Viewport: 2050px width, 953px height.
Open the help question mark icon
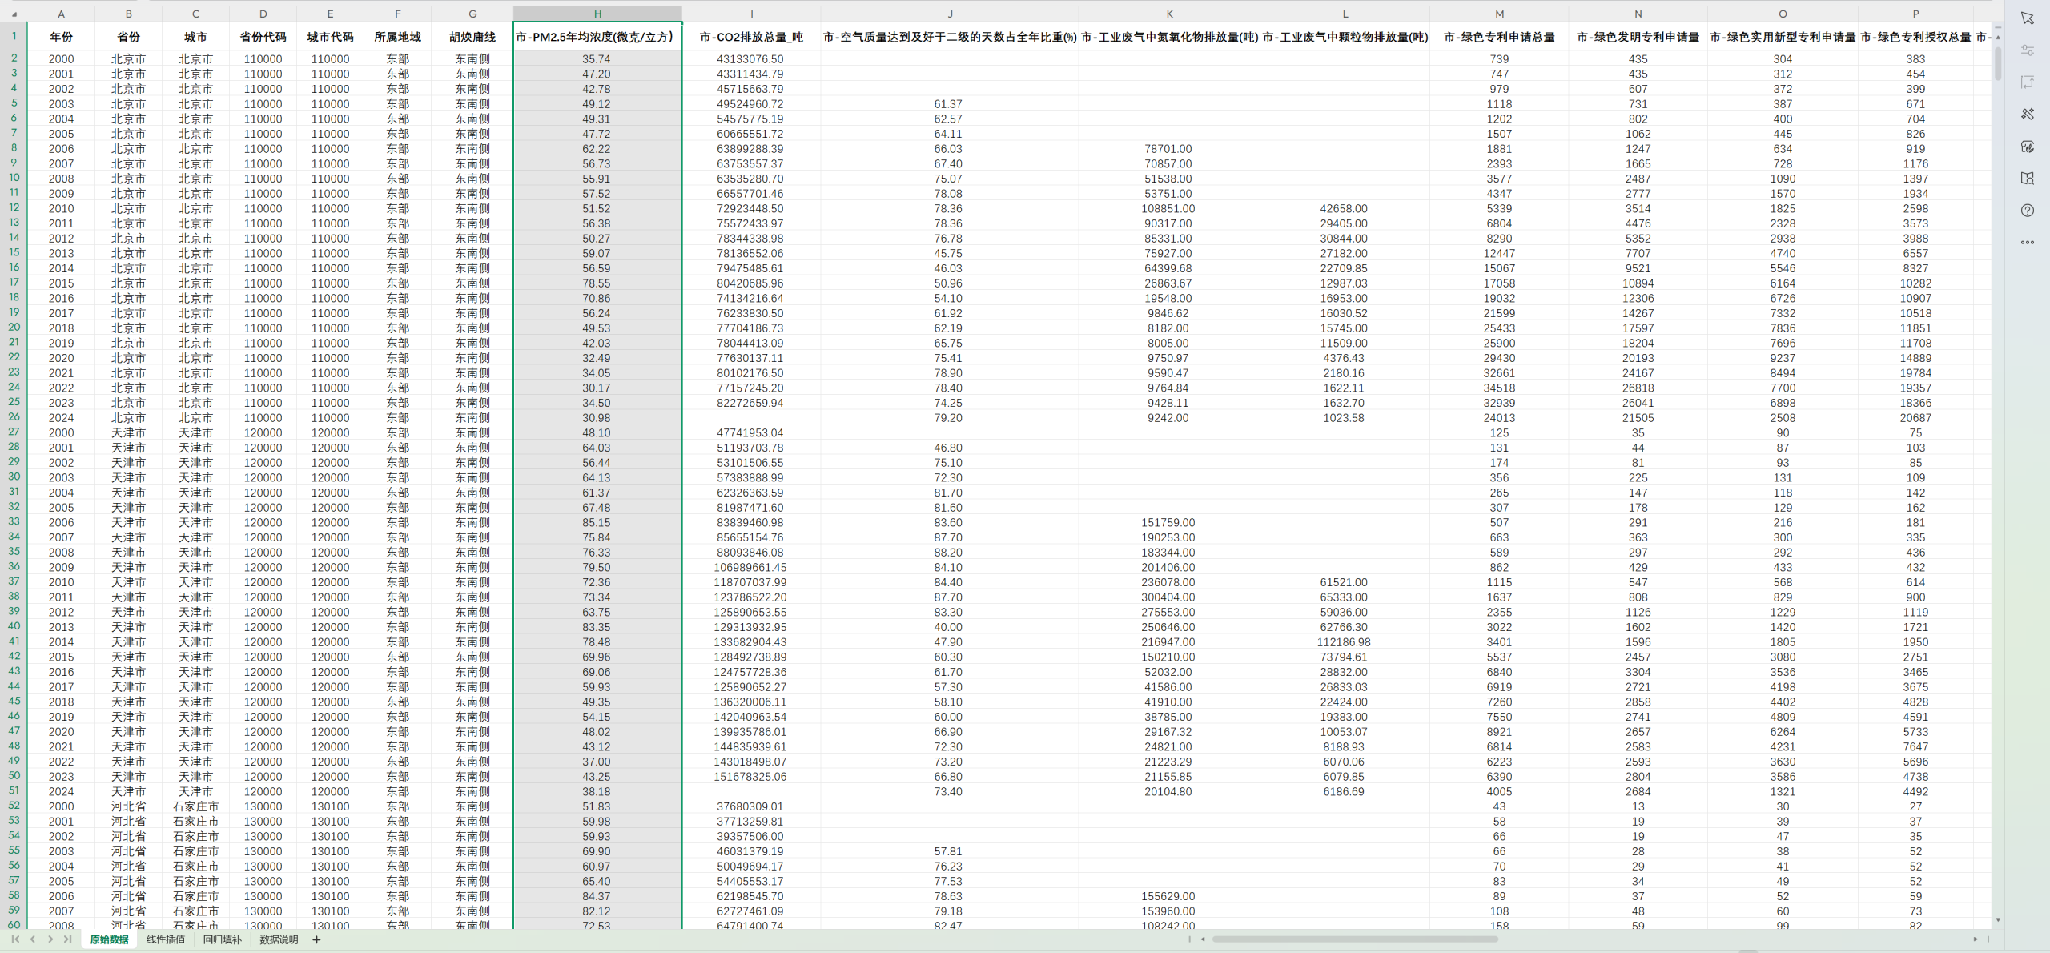coord(2027,211)
